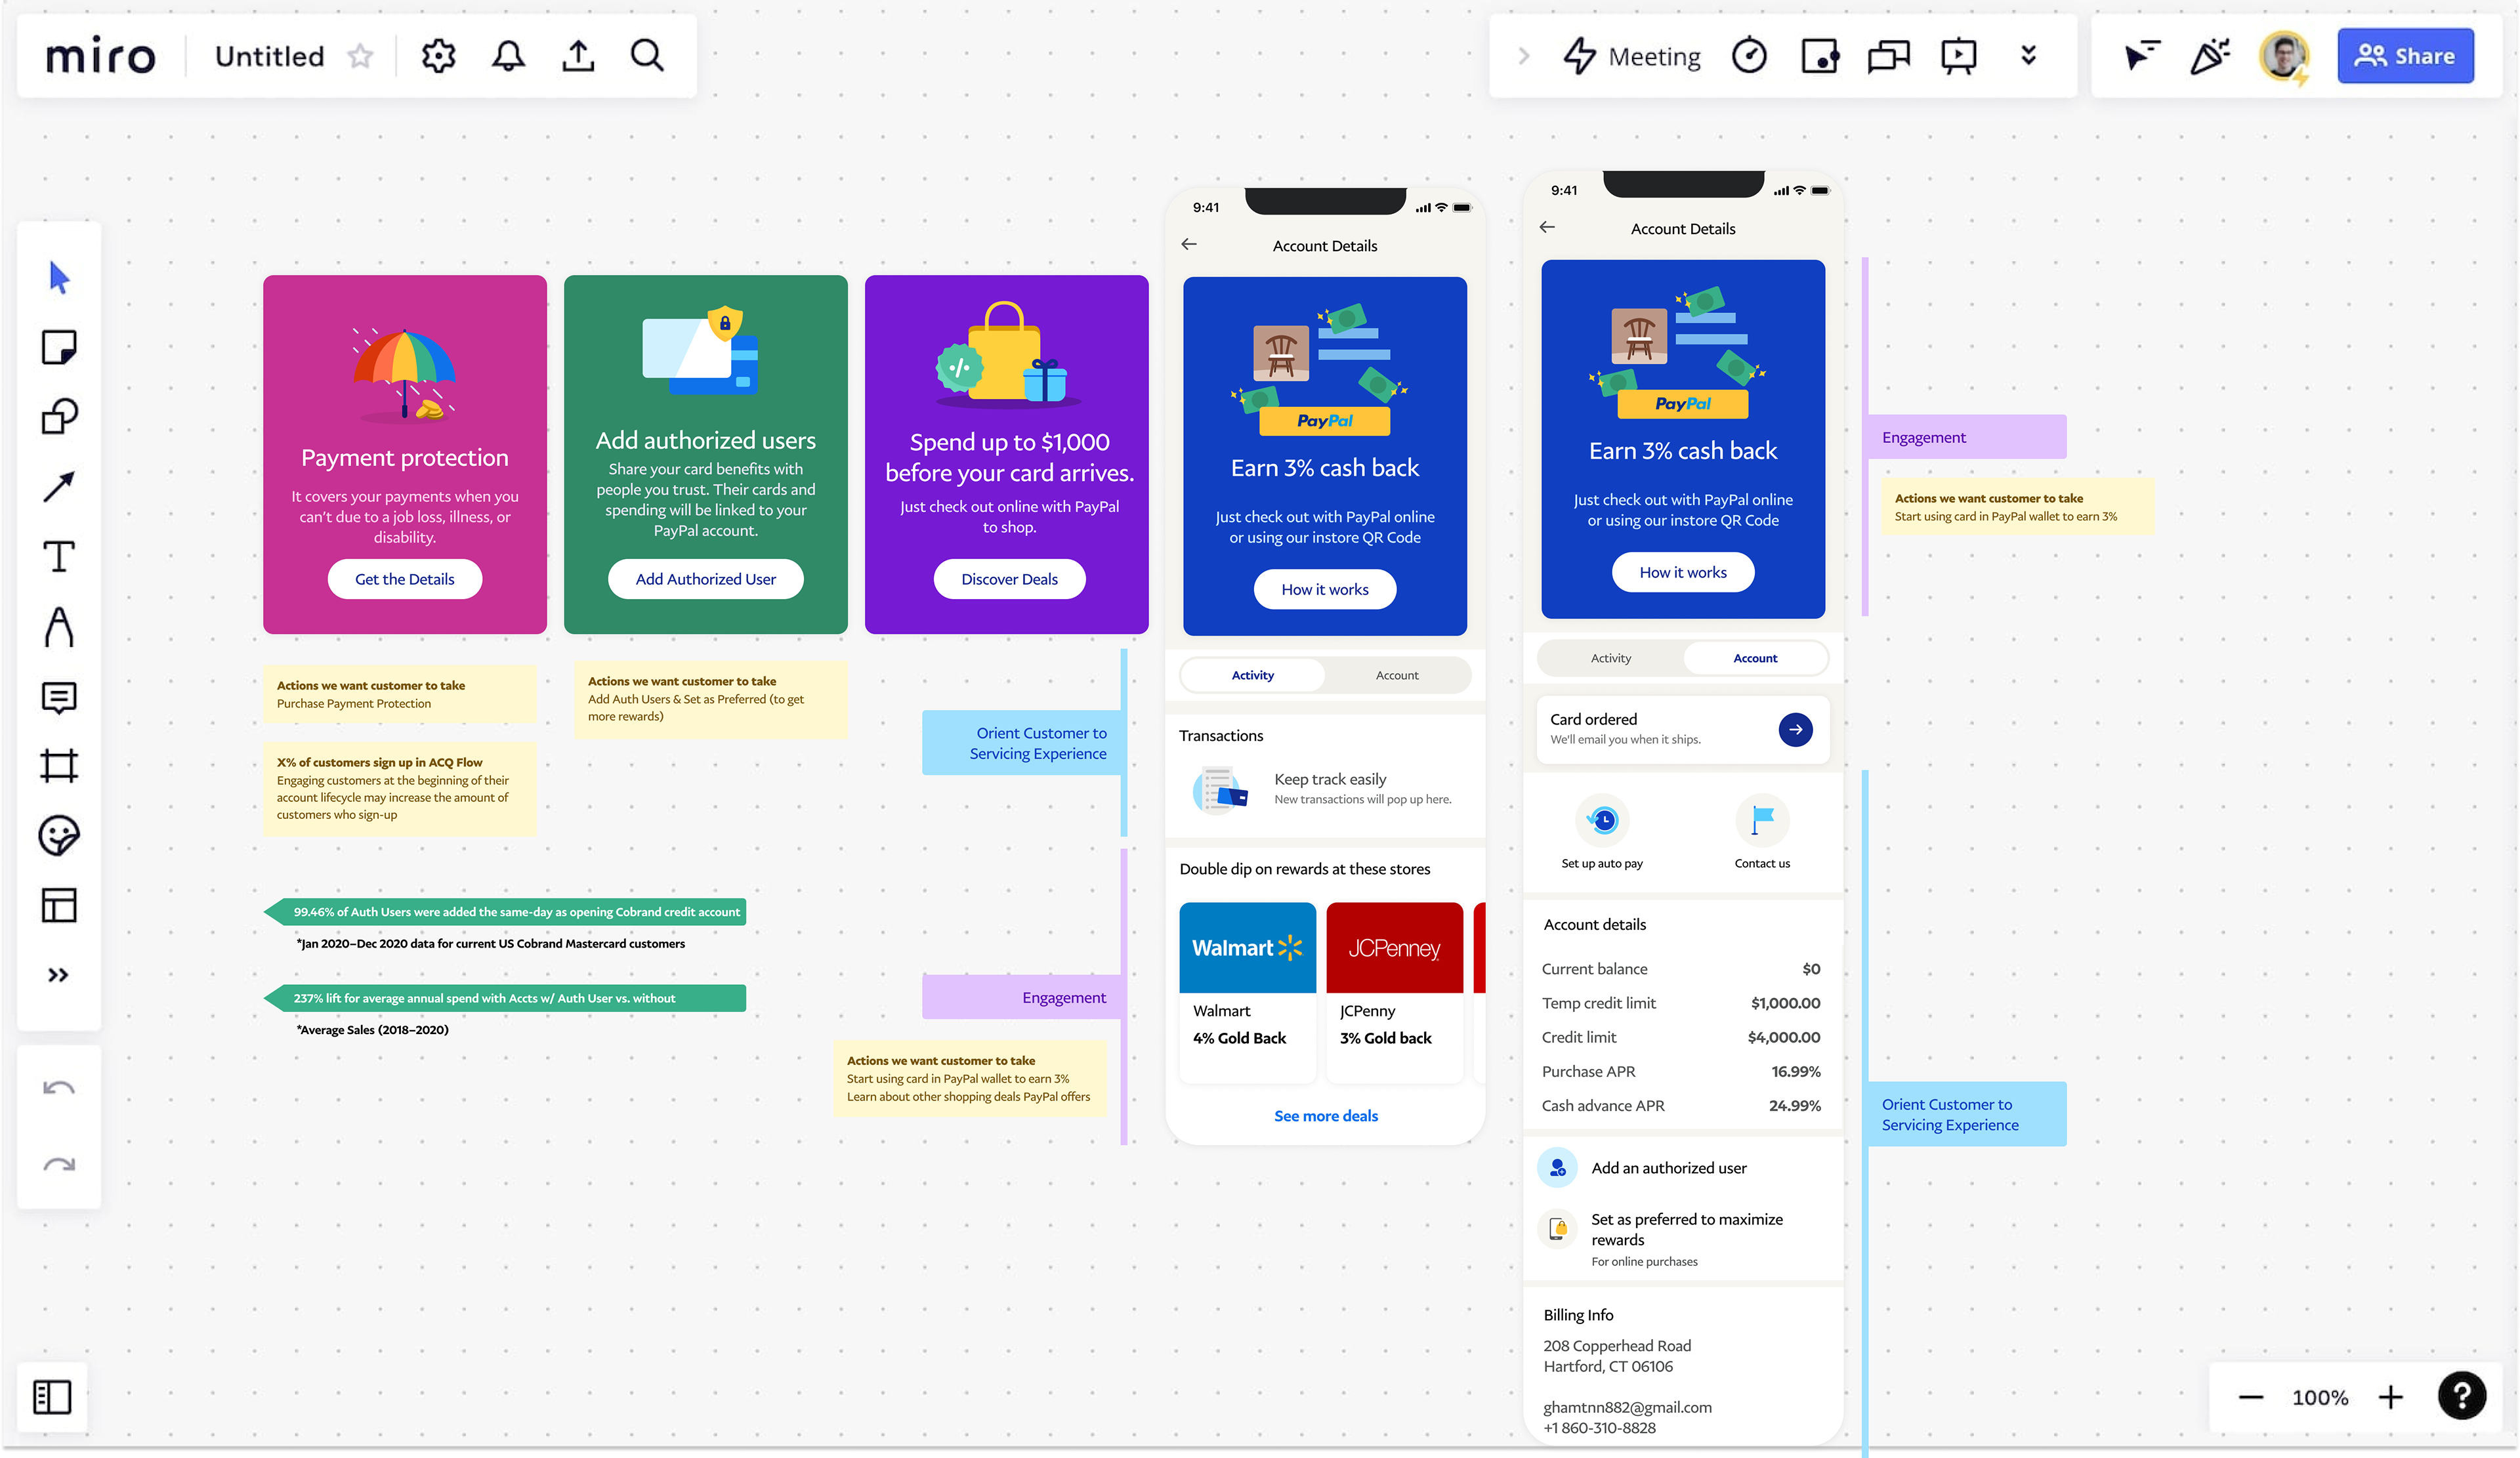Star the Untitled board
The width and height of the screenshot is (2520, 1458).
[360, 56]
